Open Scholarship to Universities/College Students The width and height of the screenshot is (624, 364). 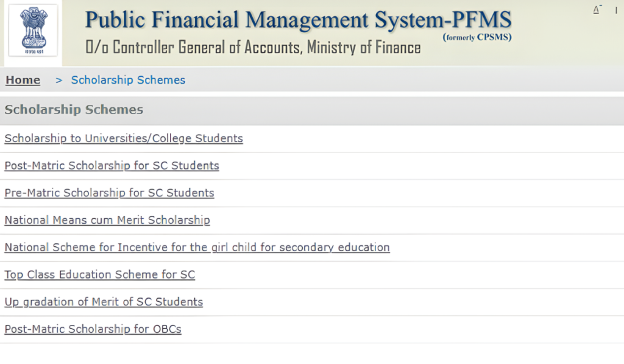[x=123, y=138]
